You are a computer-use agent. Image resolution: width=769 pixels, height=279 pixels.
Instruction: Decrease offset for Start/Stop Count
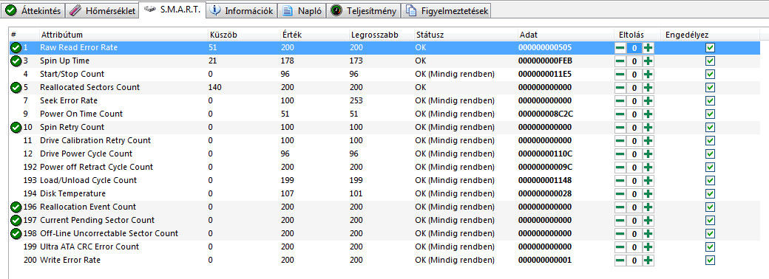tap(620, 74)
